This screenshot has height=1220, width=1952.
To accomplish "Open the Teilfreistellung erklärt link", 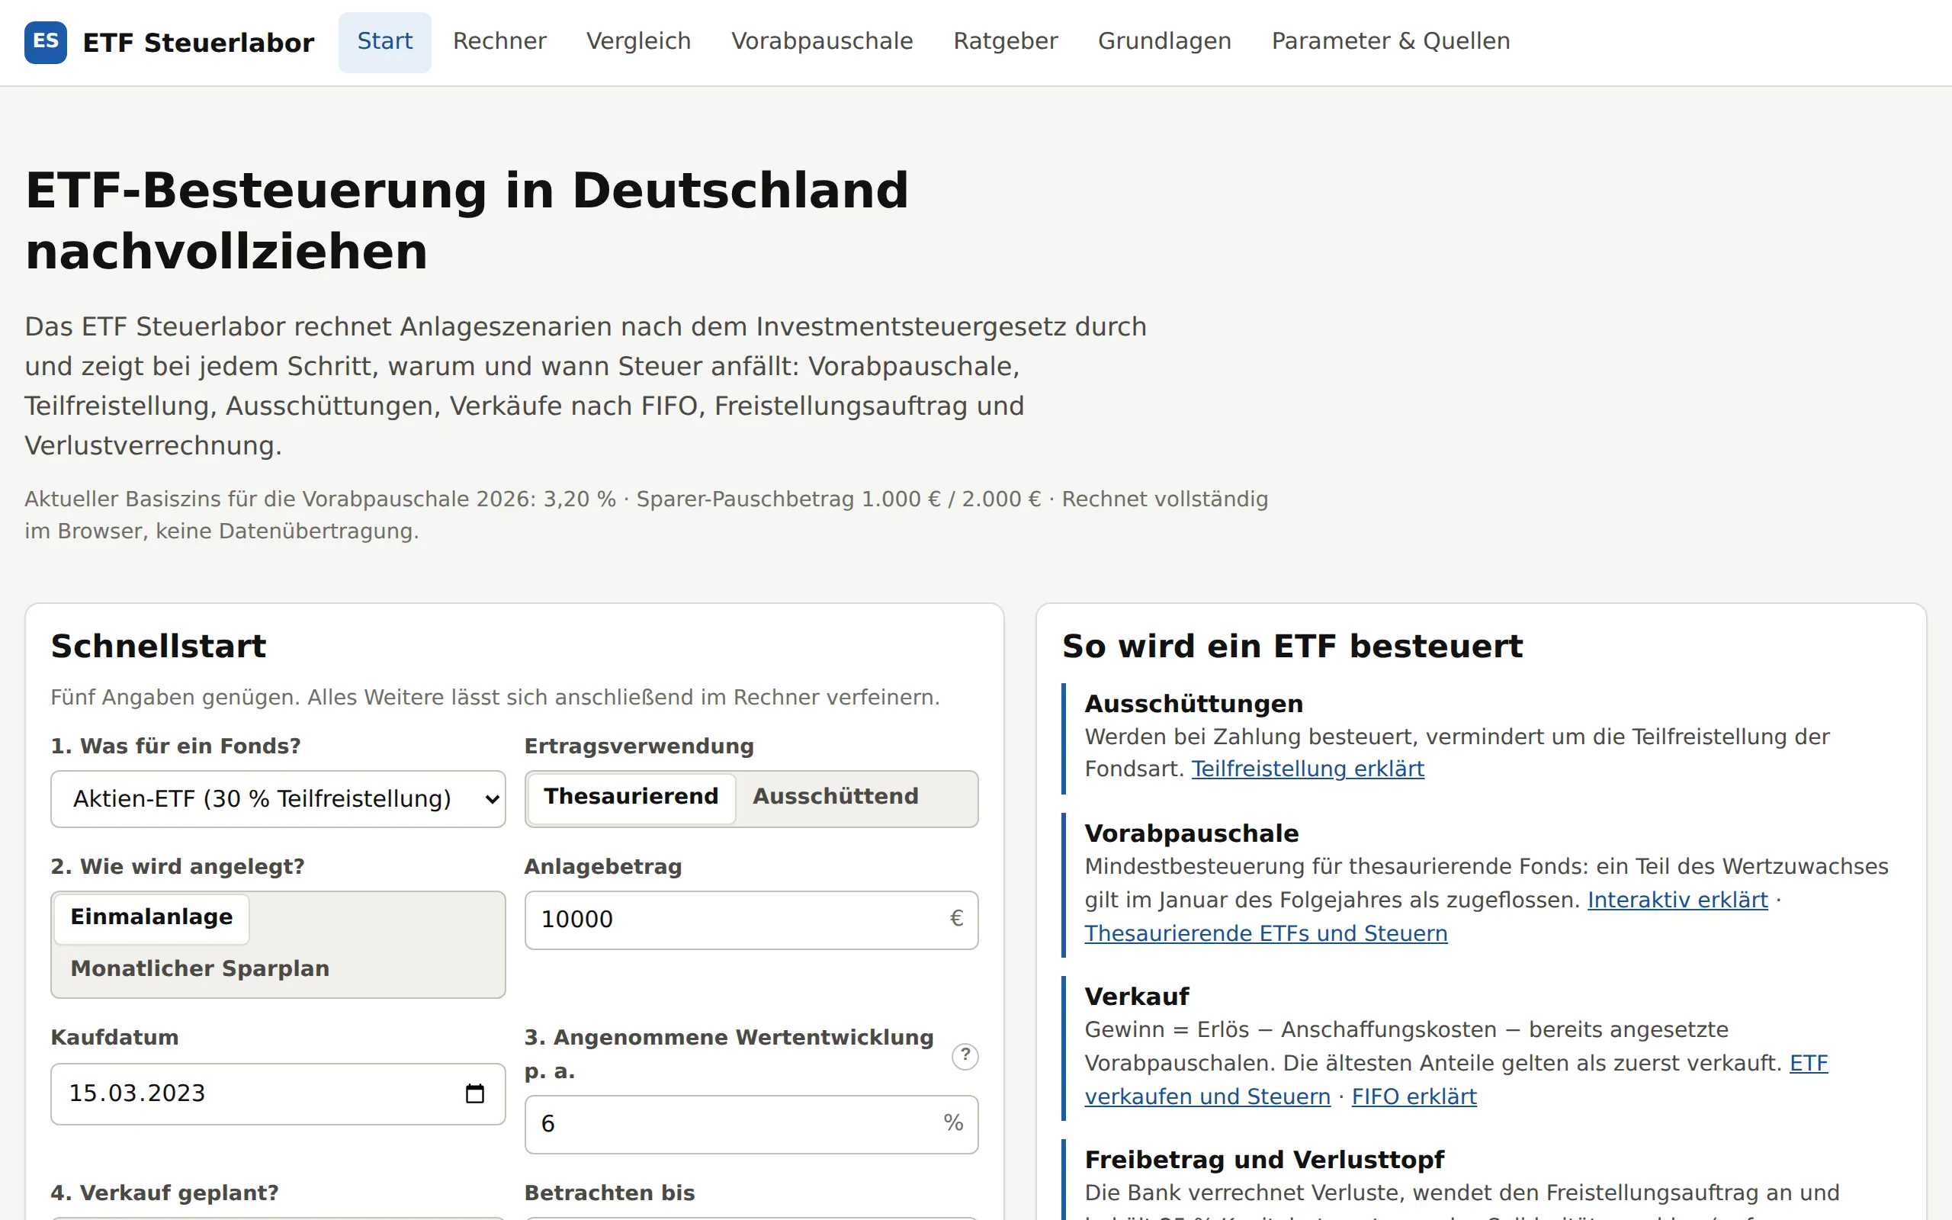I will 1308,769.
